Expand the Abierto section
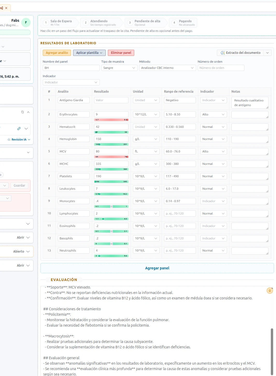Image resolution: width=276 pixels, height=376 pixels. [17, 251]
